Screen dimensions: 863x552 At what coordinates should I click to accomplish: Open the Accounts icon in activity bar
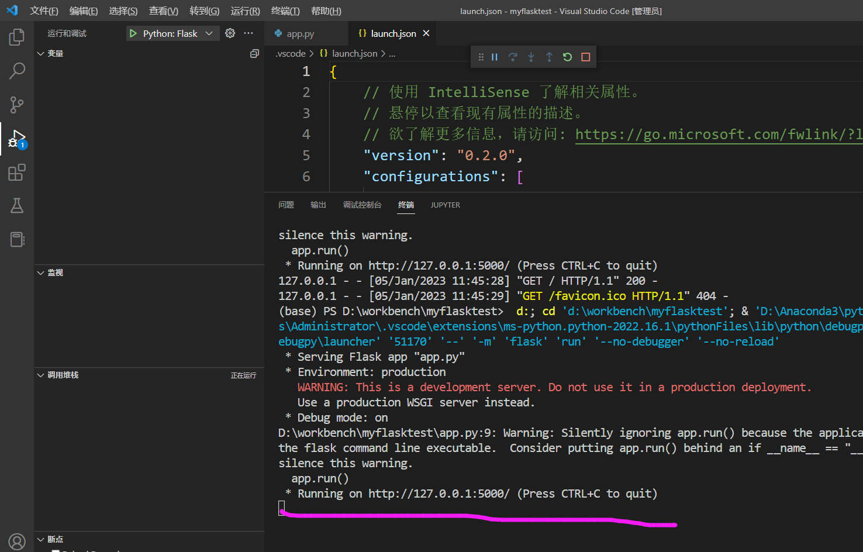[17, 541]
